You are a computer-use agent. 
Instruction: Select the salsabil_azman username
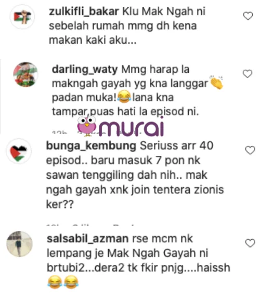88,239
